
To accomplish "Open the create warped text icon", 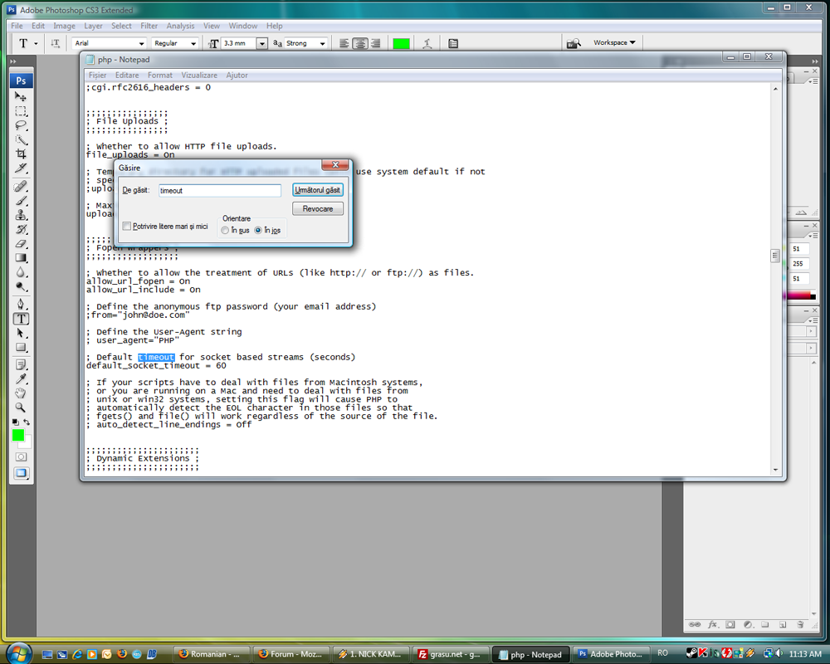I will pos(427,43).
